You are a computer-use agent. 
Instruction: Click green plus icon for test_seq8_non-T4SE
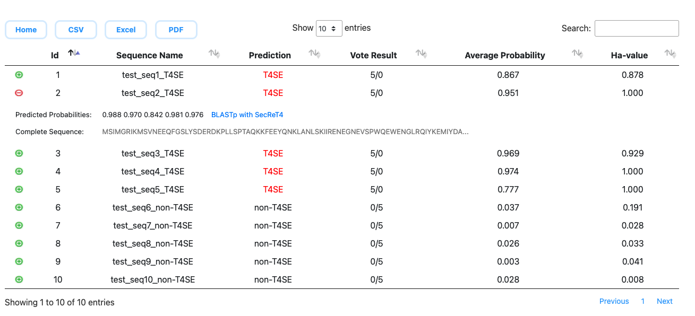tap(19, 243)
